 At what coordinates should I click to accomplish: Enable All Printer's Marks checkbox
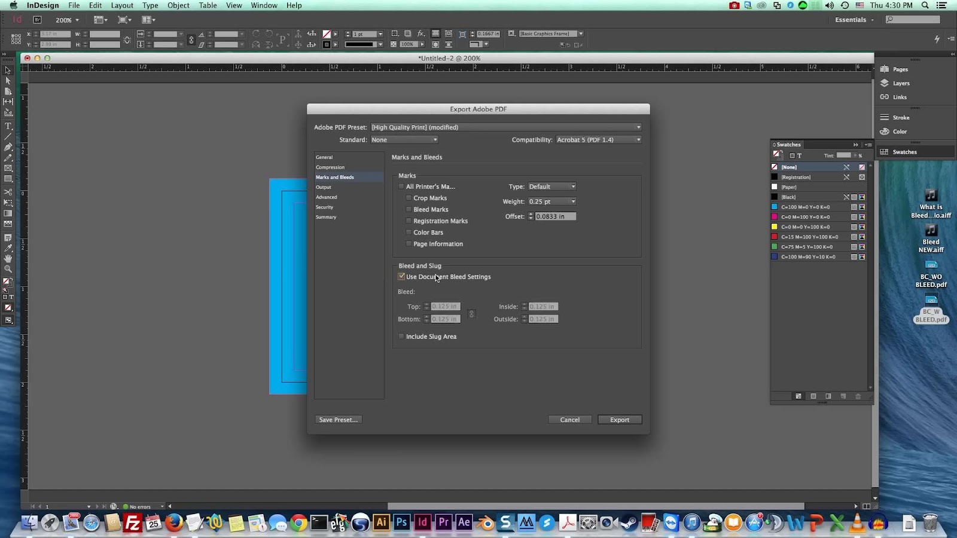tap(401, 187)
